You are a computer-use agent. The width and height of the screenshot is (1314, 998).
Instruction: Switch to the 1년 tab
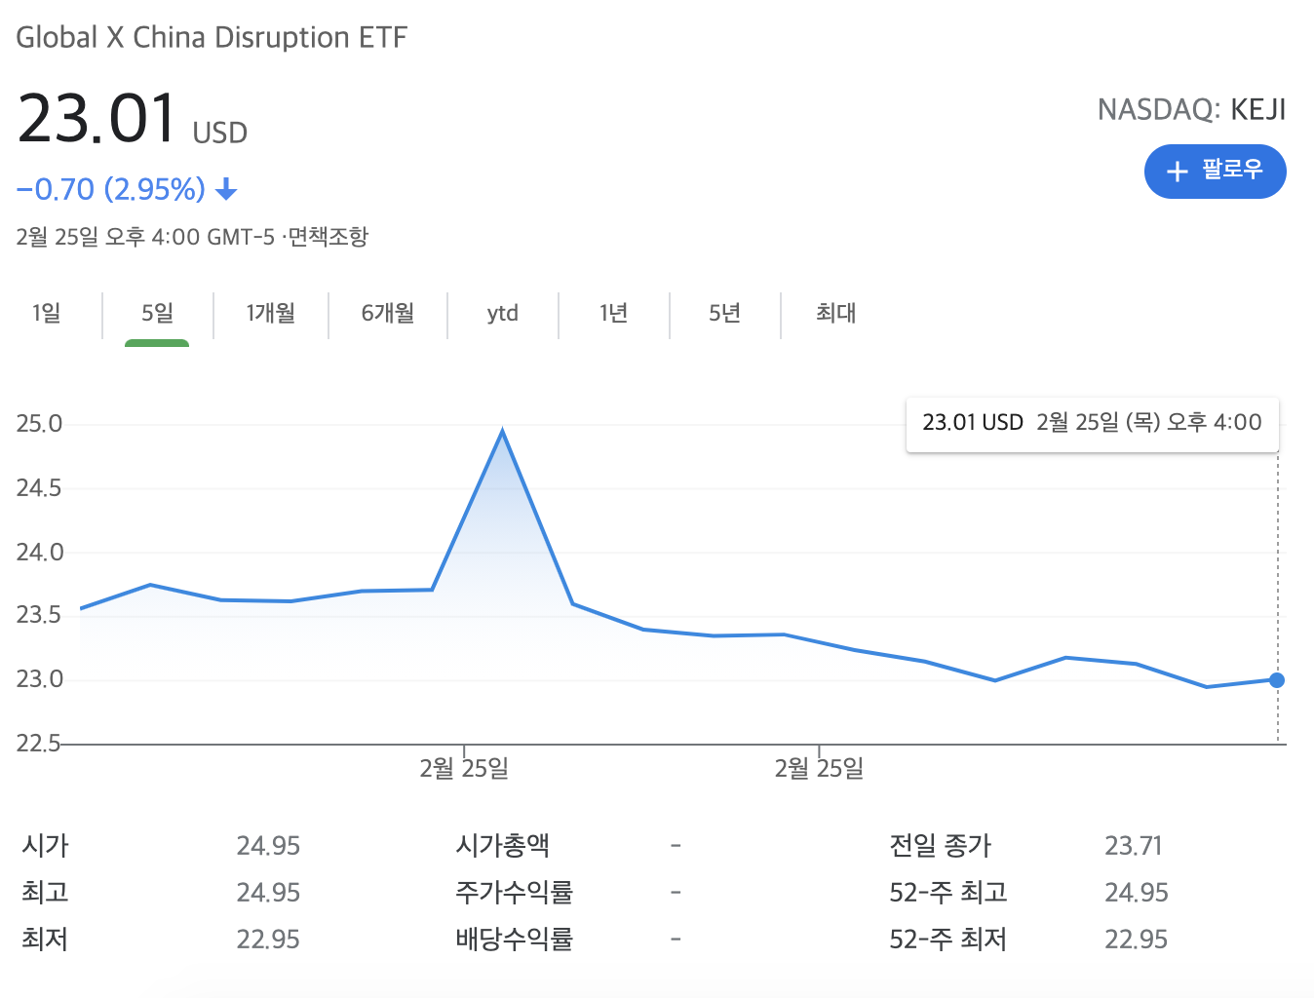[613, 313]
